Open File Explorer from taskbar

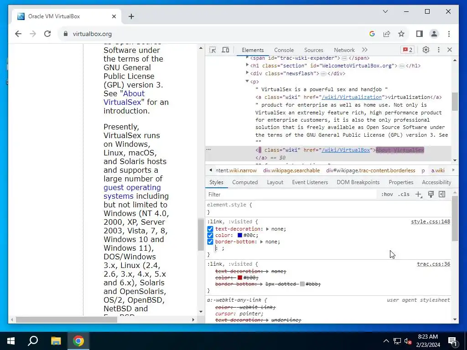click(56, 341)
